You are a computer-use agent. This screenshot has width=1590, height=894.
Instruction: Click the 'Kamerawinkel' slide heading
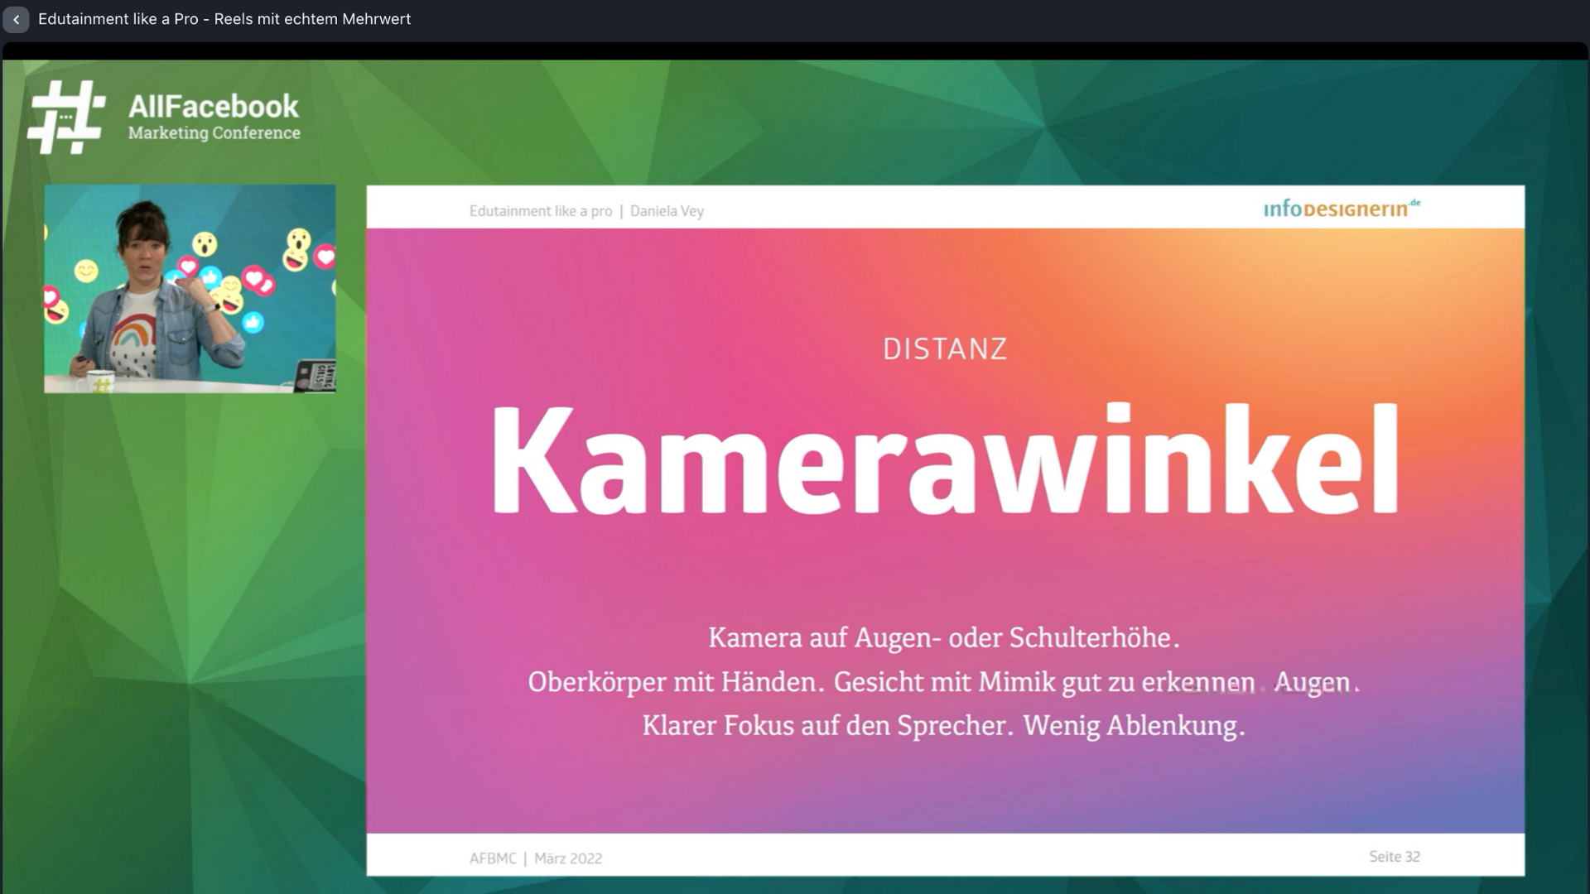944,460
